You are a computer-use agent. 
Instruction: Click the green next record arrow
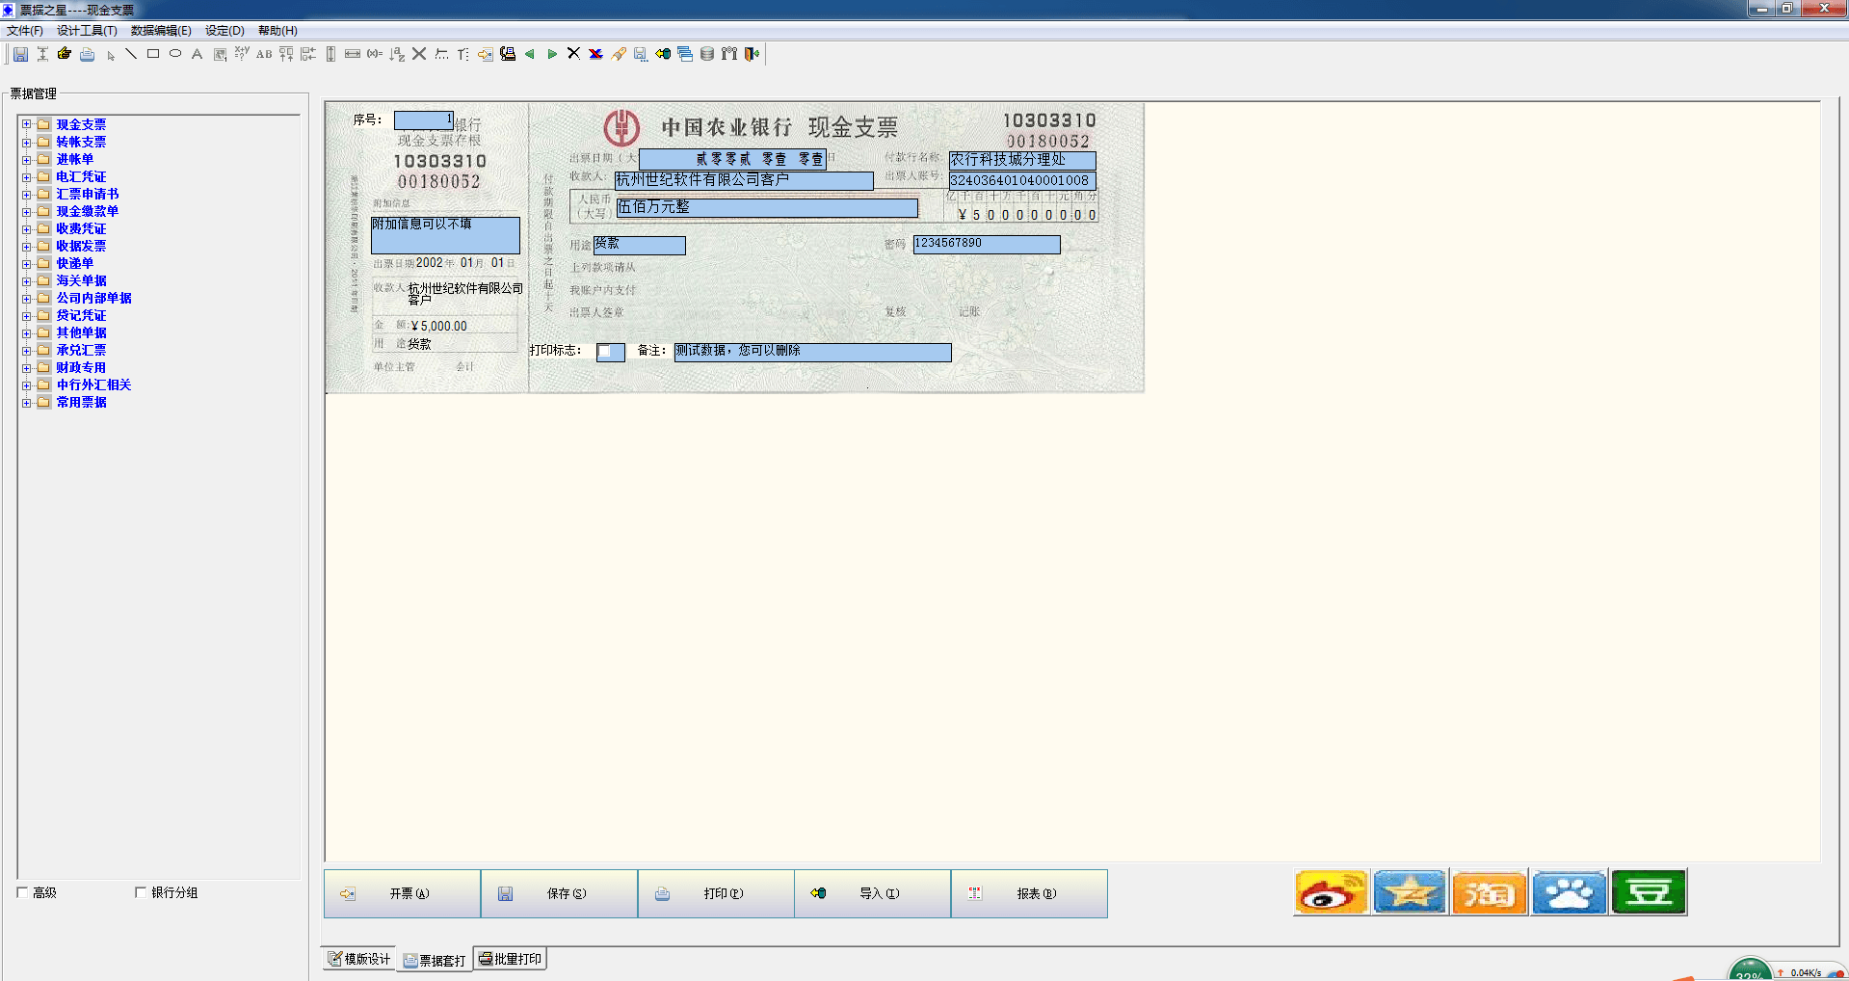click(x=552, y=54)
